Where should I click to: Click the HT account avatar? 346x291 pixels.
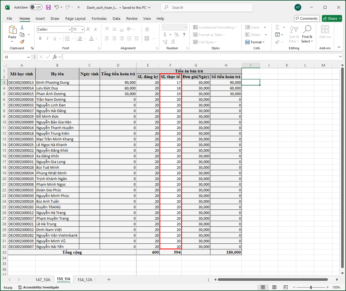(x=298, y=7)
